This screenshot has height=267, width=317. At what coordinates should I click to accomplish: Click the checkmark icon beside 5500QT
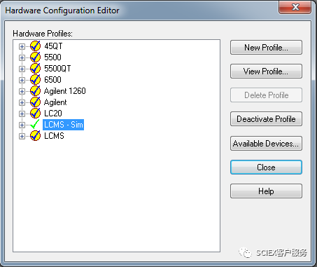tap(35, 69)
